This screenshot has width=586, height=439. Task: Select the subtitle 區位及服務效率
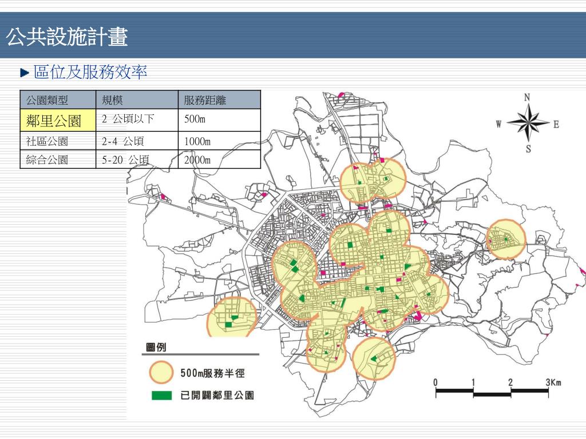click(x=90, y=72)
